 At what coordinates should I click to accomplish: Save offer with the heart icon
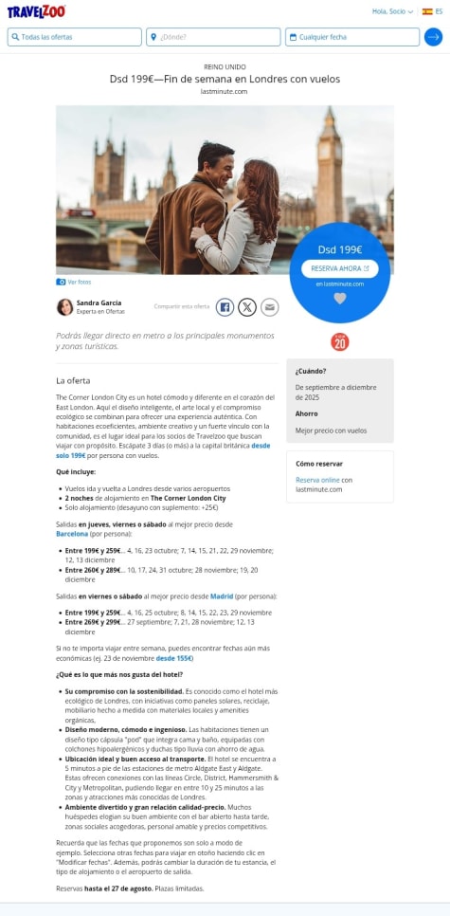pyautogui.click(x=340, y=299)
